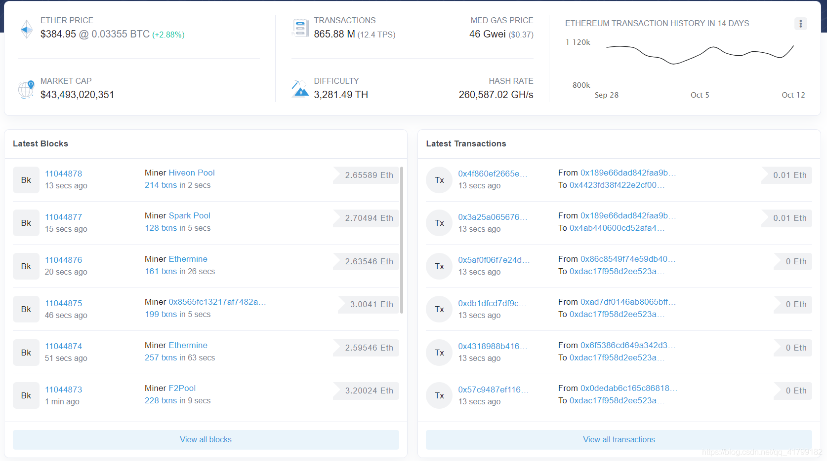Click Tx icon for transaction 0x57c9487ef116
Image resolution: width=827 pixels, height=461 pixels.
[x=439, y=395]
